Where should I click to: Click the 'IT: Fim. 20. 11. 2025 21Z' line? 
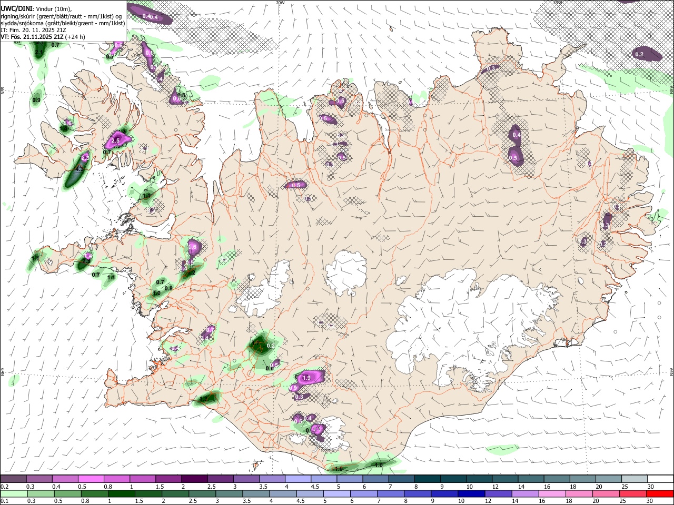click(x=33, y=30)
